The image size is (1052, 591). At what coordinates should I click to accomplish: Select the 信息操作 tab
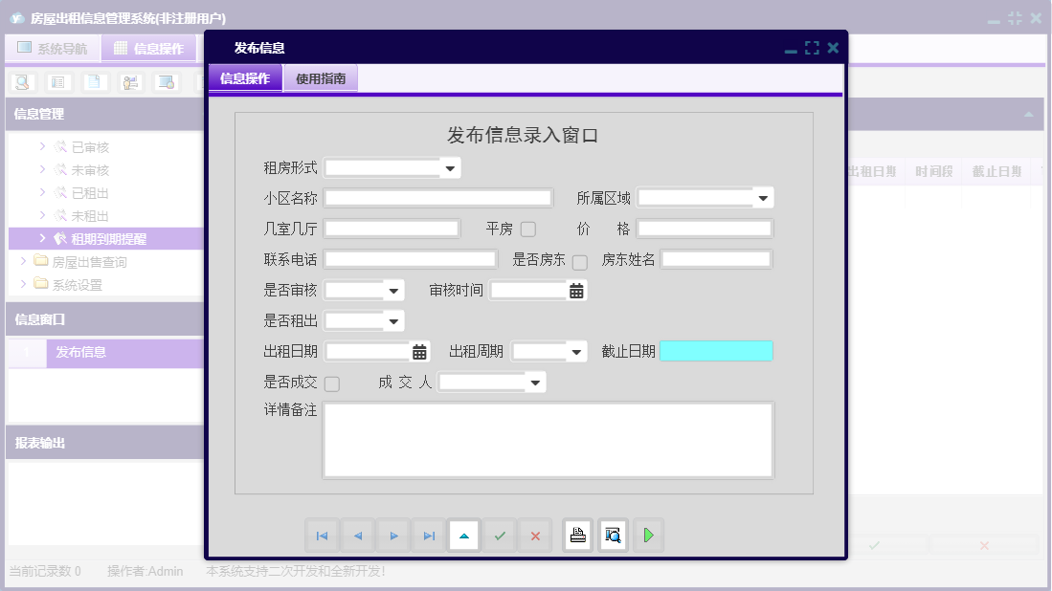pos(246,77)
